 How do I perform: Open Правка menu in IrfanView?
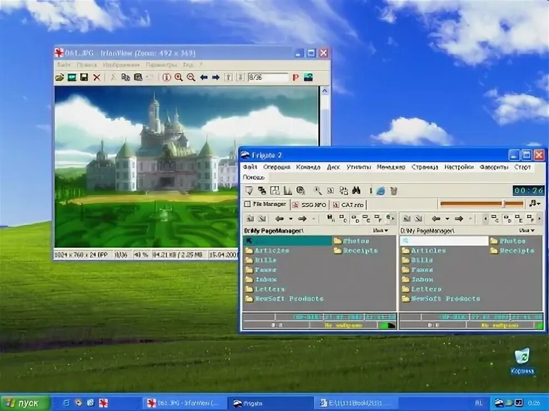tap(87, 65)
